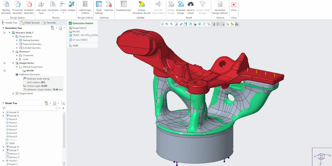Click the Add Load Case icon
The height and width of the screenshot is (166, 332).
coord(41,4)
